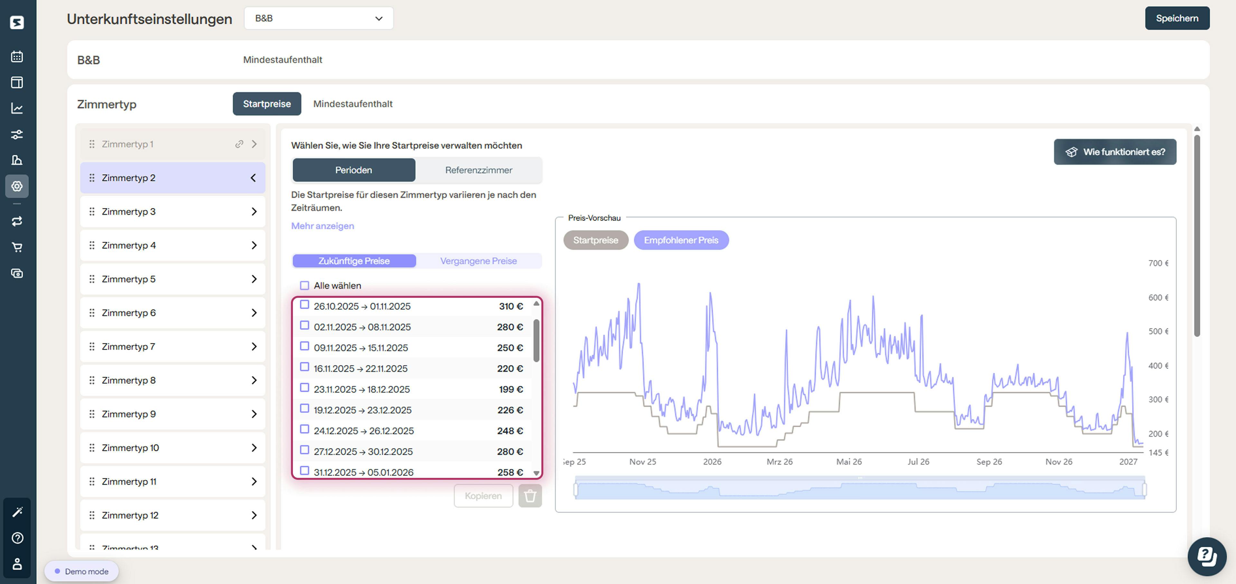Grab the drag handle of Zimmertyp 7
Screen dimensions: 1236x584
(x=92, y=346)
